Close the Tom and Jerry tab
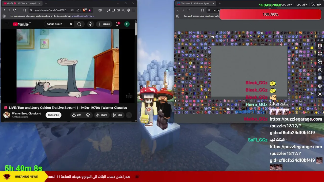 point(39,3)
